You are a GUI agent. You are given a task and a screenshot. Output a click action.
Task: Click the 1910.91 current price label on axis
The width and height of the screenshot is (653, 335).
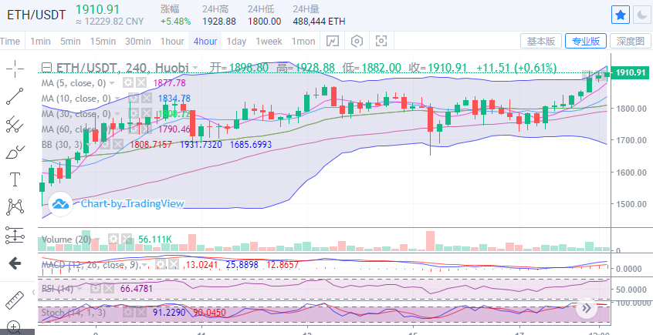[630, 72]
